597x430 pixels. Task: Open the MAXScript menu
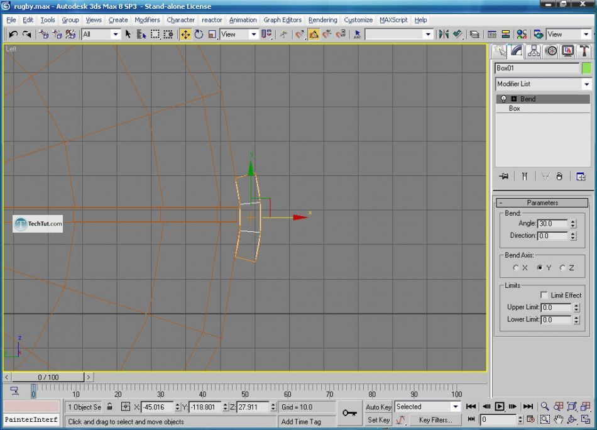click(x=393, y=20)
